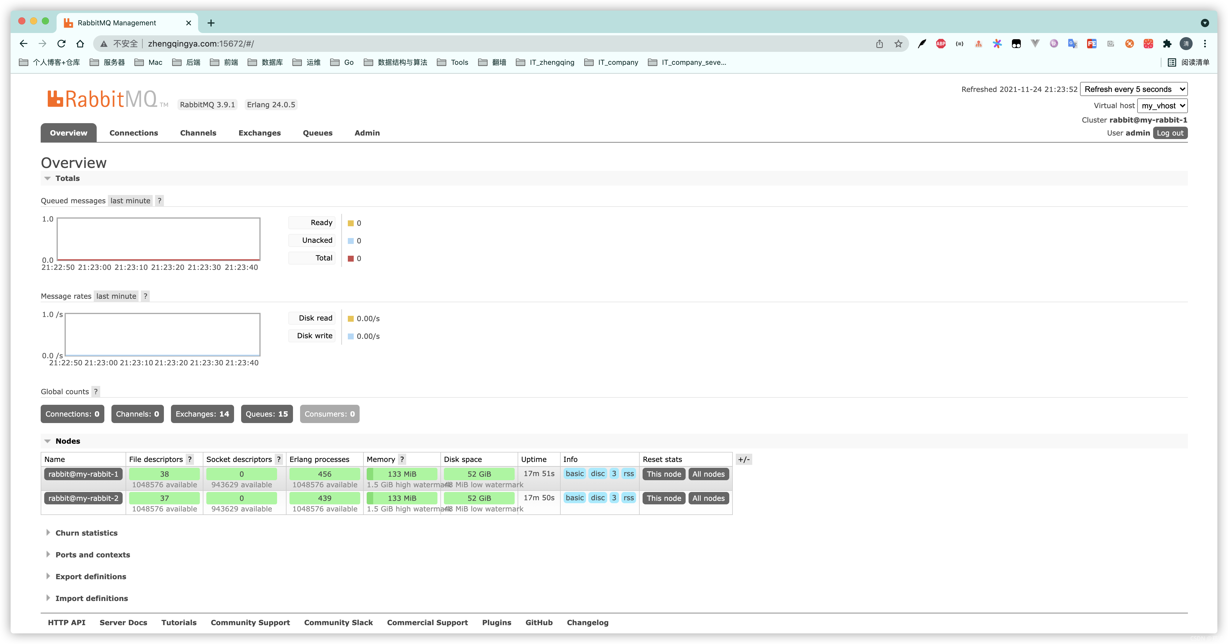Open the red clock extension icon
This screenshot has width=1228, height=644.
tap(1148, 44)
